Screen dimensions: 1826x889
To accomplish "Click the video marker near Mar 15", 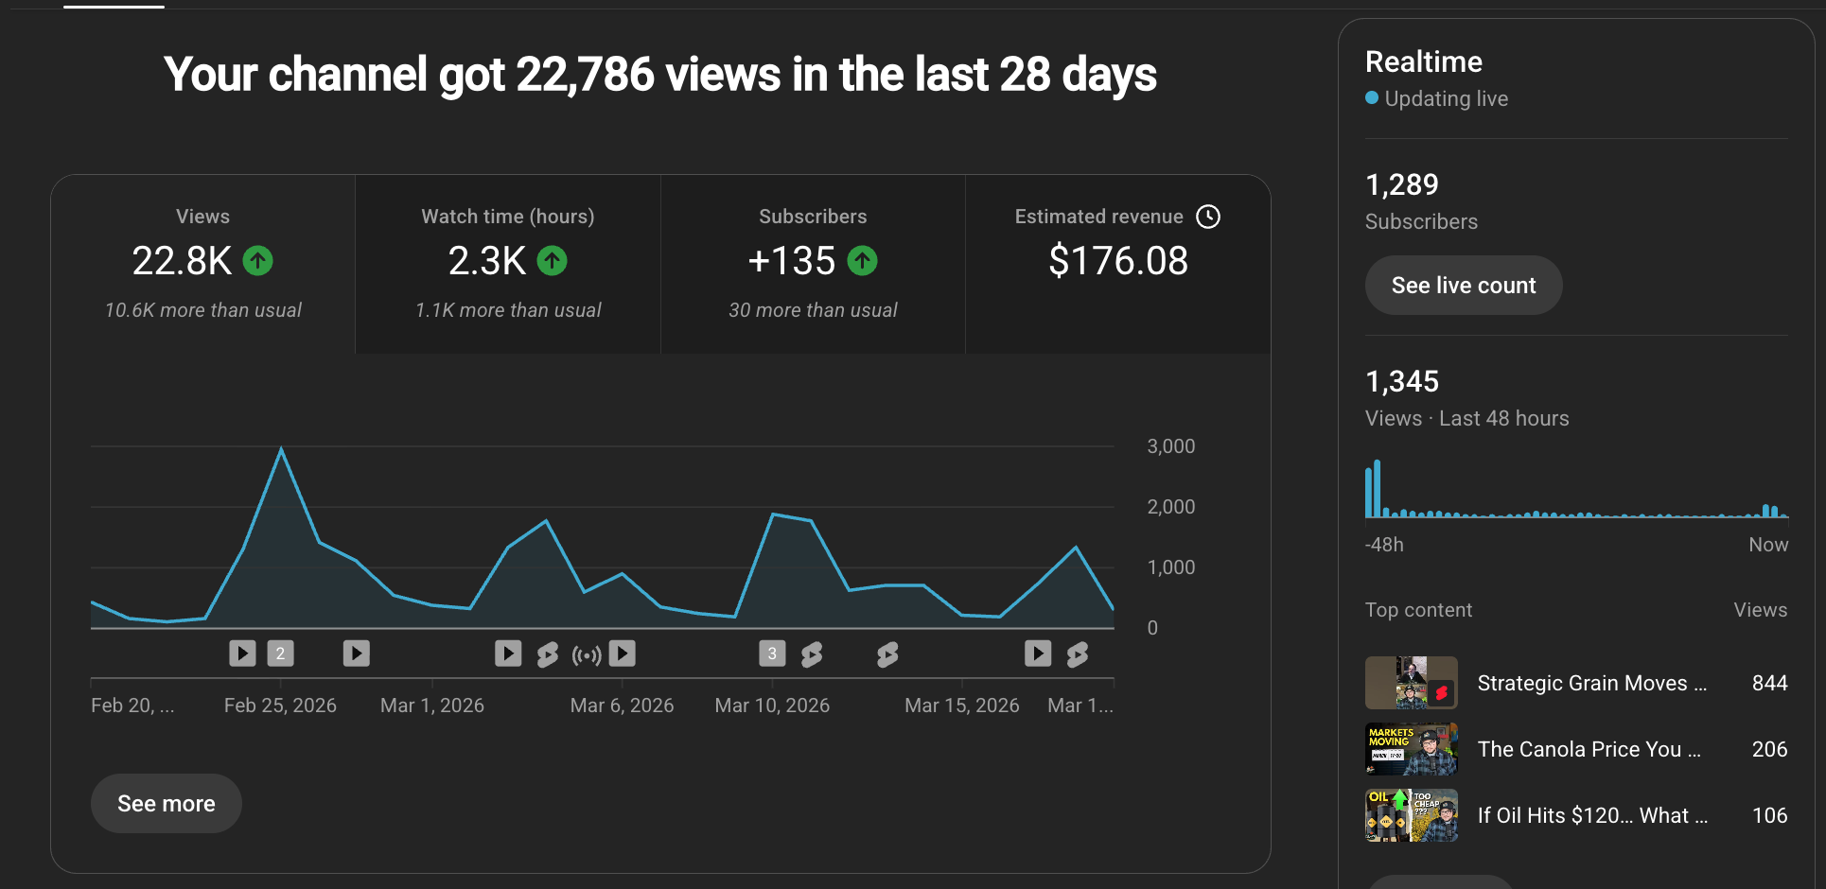I will (1037, 653).
